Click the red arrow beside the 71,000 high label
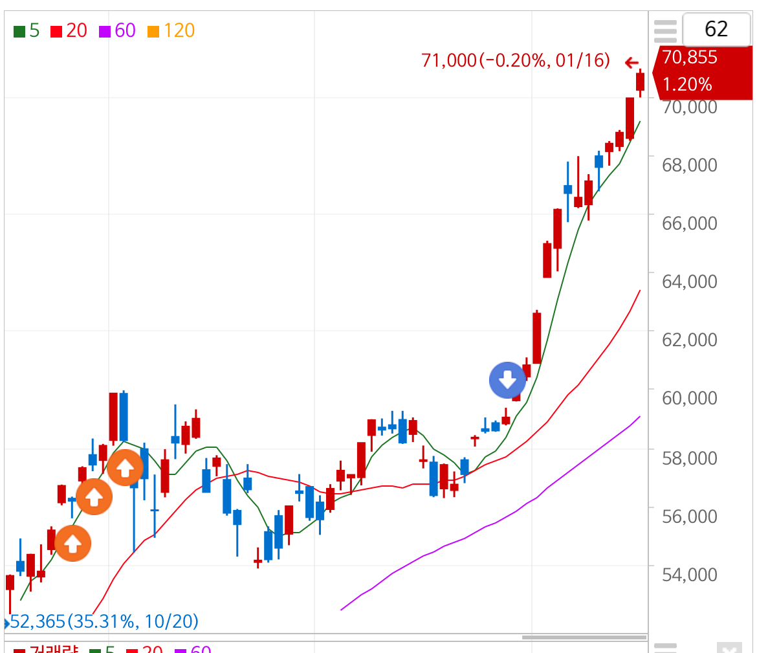 (631, 62)
